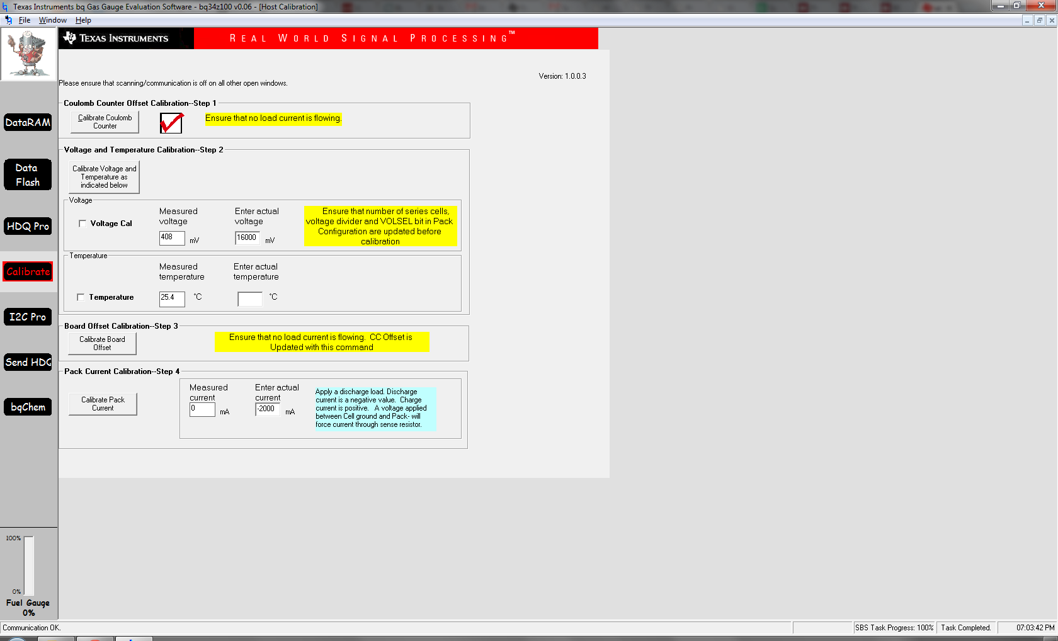The width and height of the screenshot is (1058, 641).
Task: Click the Measured voltage field showing 408
Action: point(172,238)
